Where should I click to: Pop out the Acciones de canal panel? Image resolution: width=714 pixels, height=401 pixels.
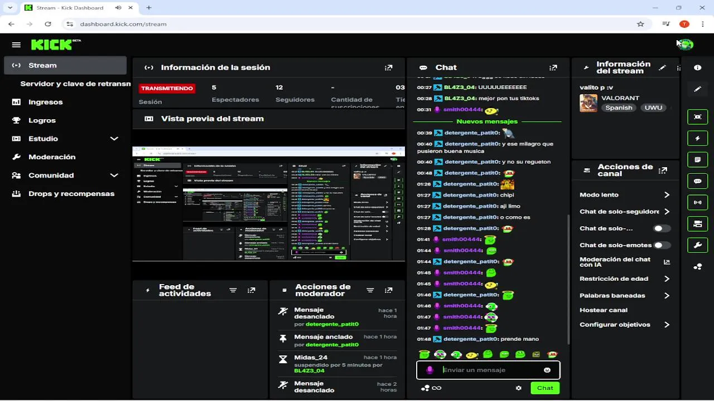(x=663, y=170)
